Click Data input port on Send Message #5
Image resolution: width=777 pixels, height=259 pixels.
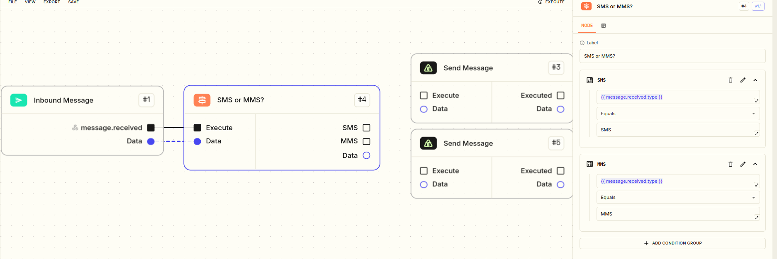click(424, 184)
